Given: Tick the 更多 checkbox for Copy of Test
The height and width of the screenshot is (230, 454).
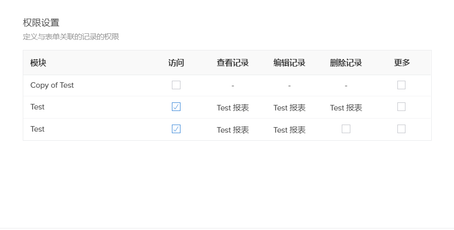Looking at the screenshot, I should (x=401, y=85).
